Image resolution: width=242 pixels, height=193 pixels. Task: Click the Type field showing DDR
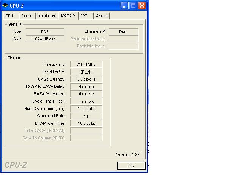coord(45,32)
